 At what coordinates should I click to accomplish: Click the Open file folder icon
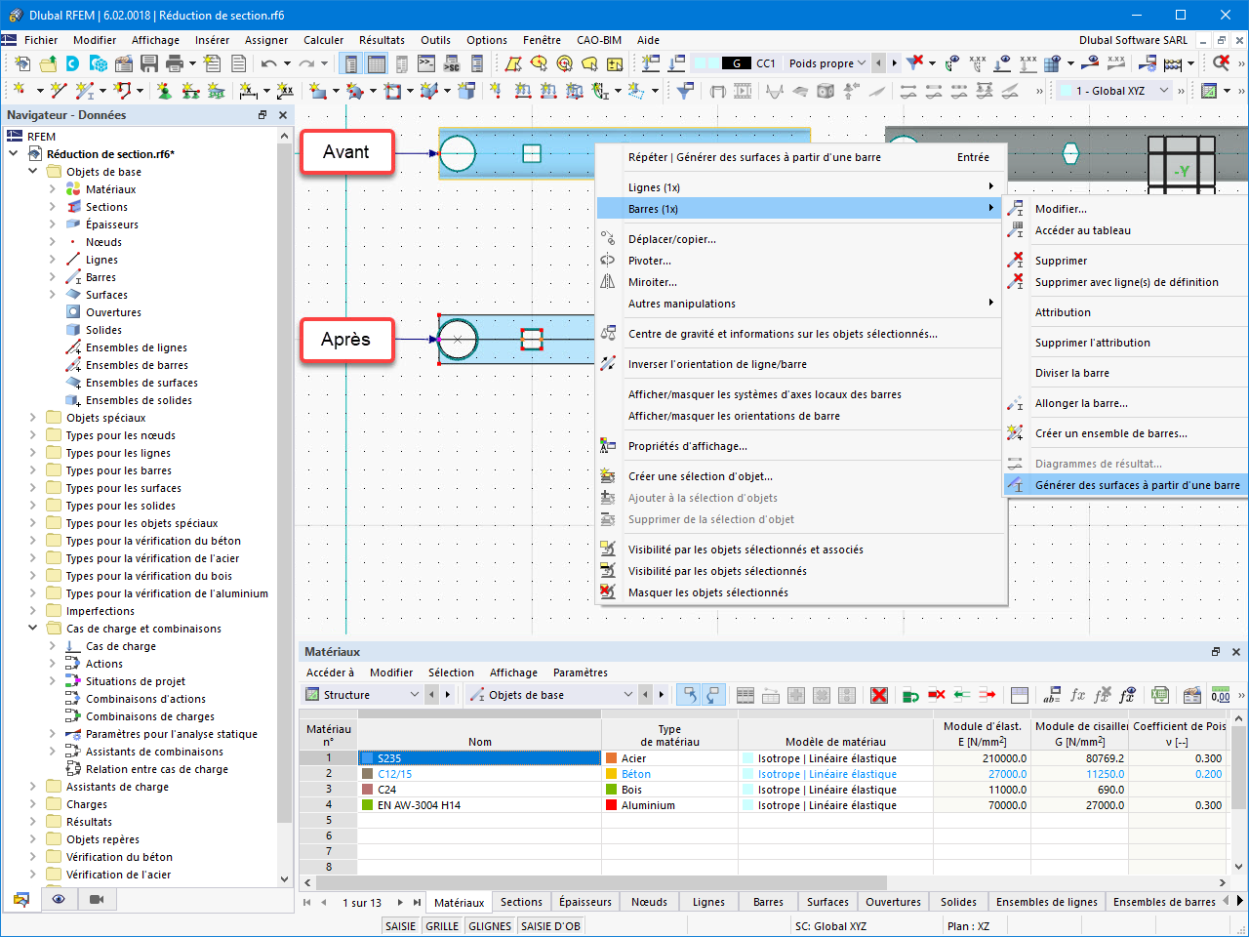click(x=48, y=63)
